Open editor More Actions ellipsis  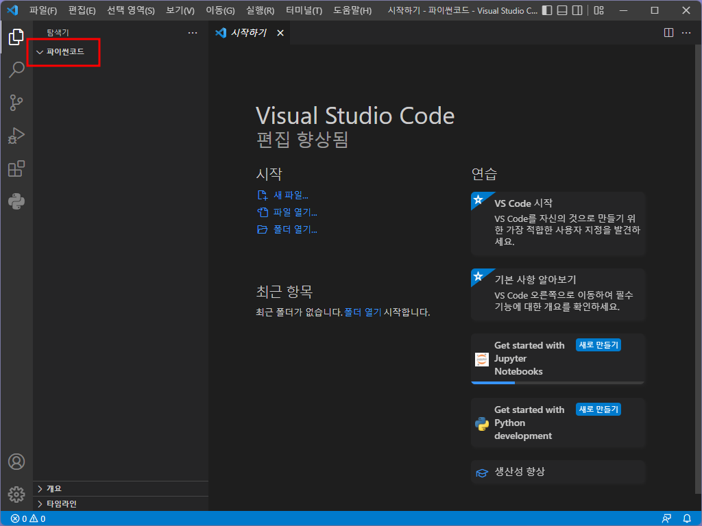click(686, 33)
